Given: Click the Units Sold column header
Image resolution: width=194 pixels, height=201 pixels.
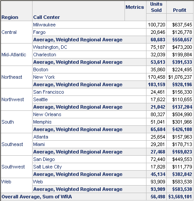Looking at the screenshot, I should [x=156, y=7].
